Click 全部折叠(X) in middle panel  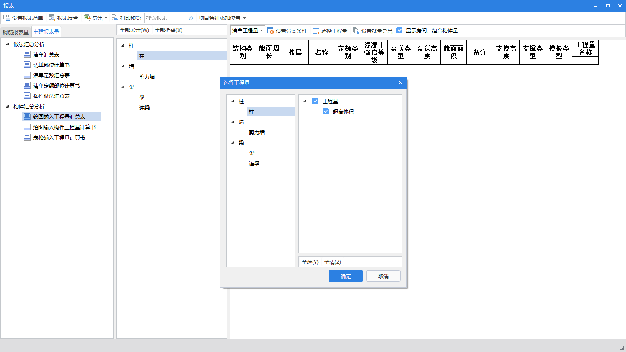pos(169,30)
